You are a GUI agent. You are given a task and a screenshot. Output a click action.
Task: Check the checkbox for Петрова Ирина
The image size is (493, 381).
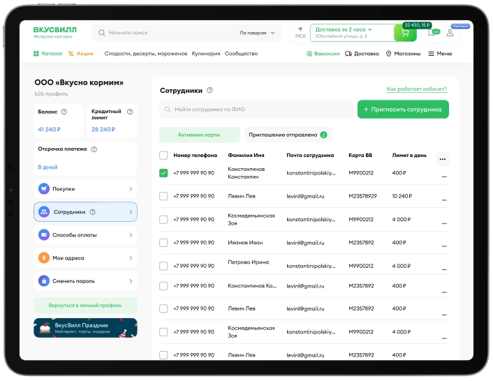coord(163,266)
